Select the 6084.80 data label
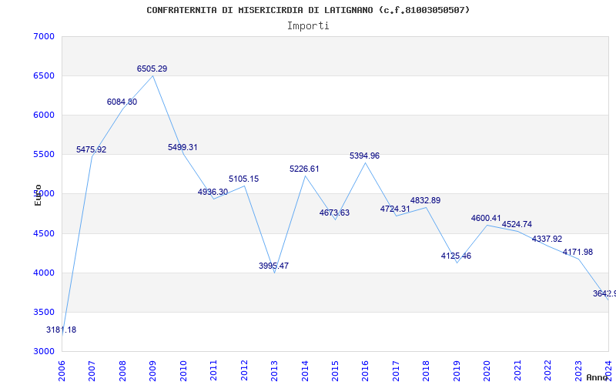This screenshot has width=616, height=385. (x=122, y=102)
